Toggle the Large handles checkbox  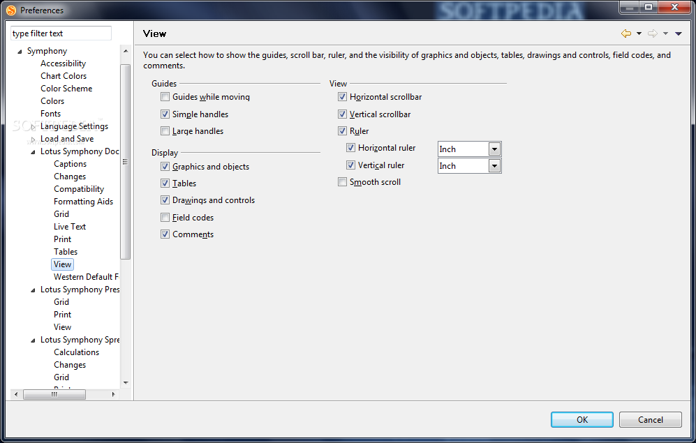click(x=165, y=131)
